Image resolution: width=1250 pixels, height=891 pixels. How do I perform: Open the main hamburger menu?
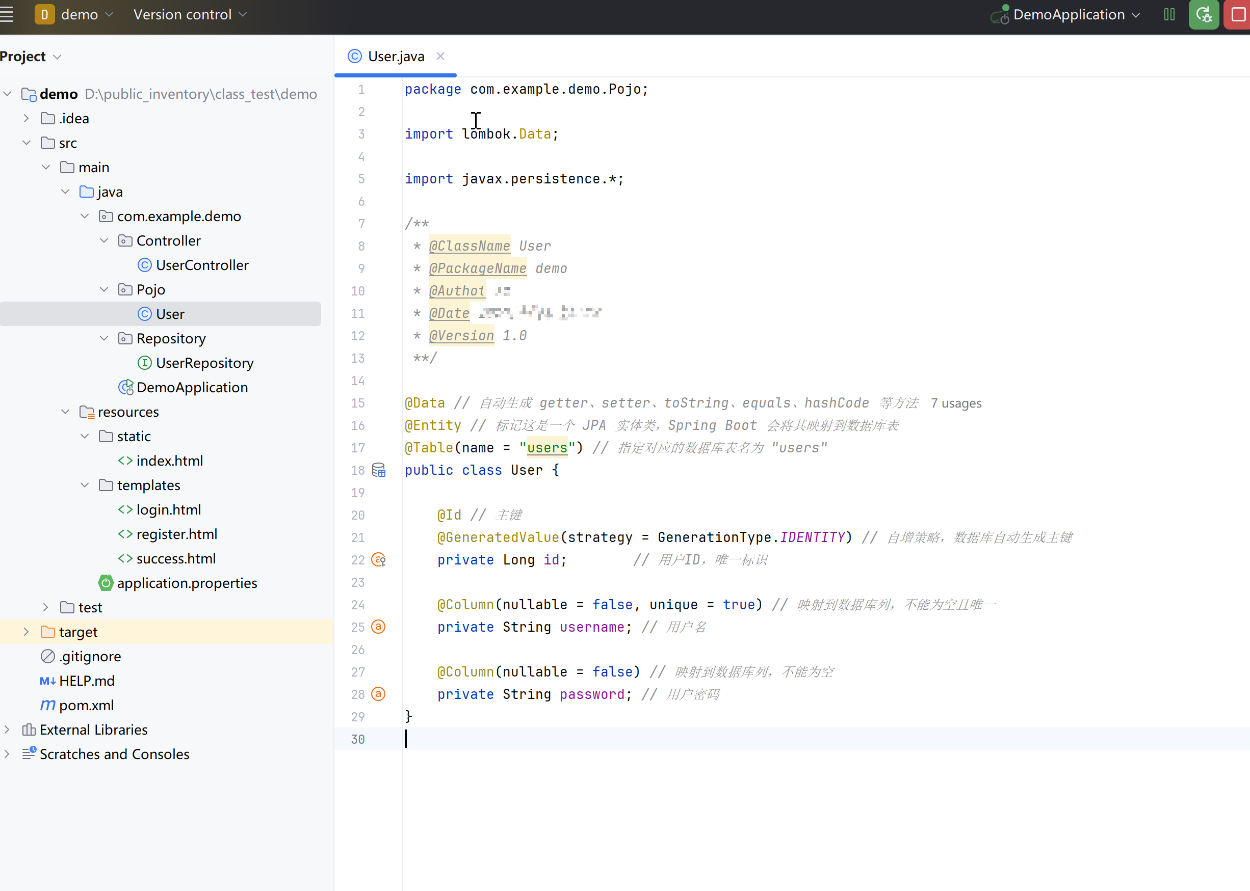8,14
